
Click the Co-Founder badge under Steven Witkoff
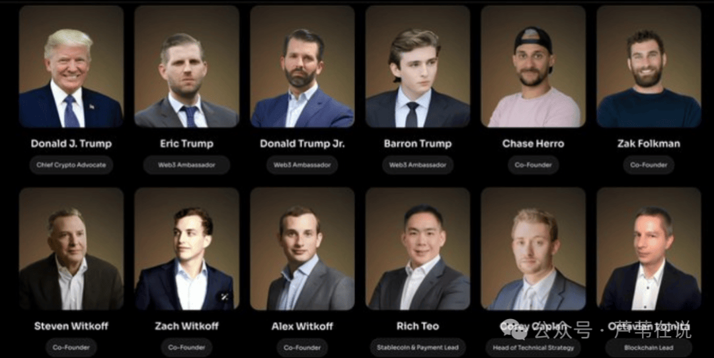[x=71, y=347]
